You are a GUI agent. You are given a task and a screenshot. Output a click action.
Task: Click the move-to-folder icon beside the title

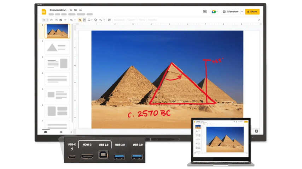point(76,10)
